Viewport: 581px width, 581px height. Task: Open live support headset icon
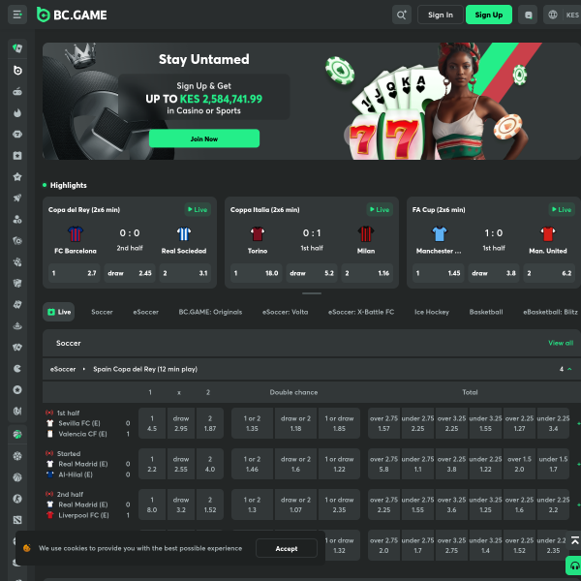574,566
